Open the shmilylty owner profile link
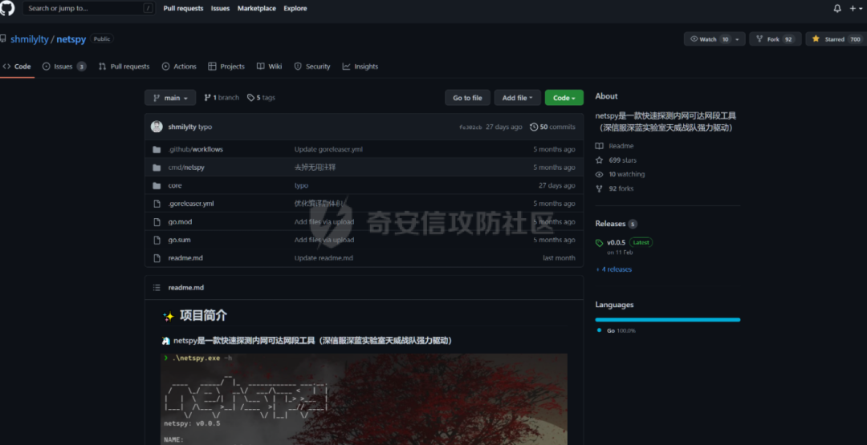 point(30,39)
